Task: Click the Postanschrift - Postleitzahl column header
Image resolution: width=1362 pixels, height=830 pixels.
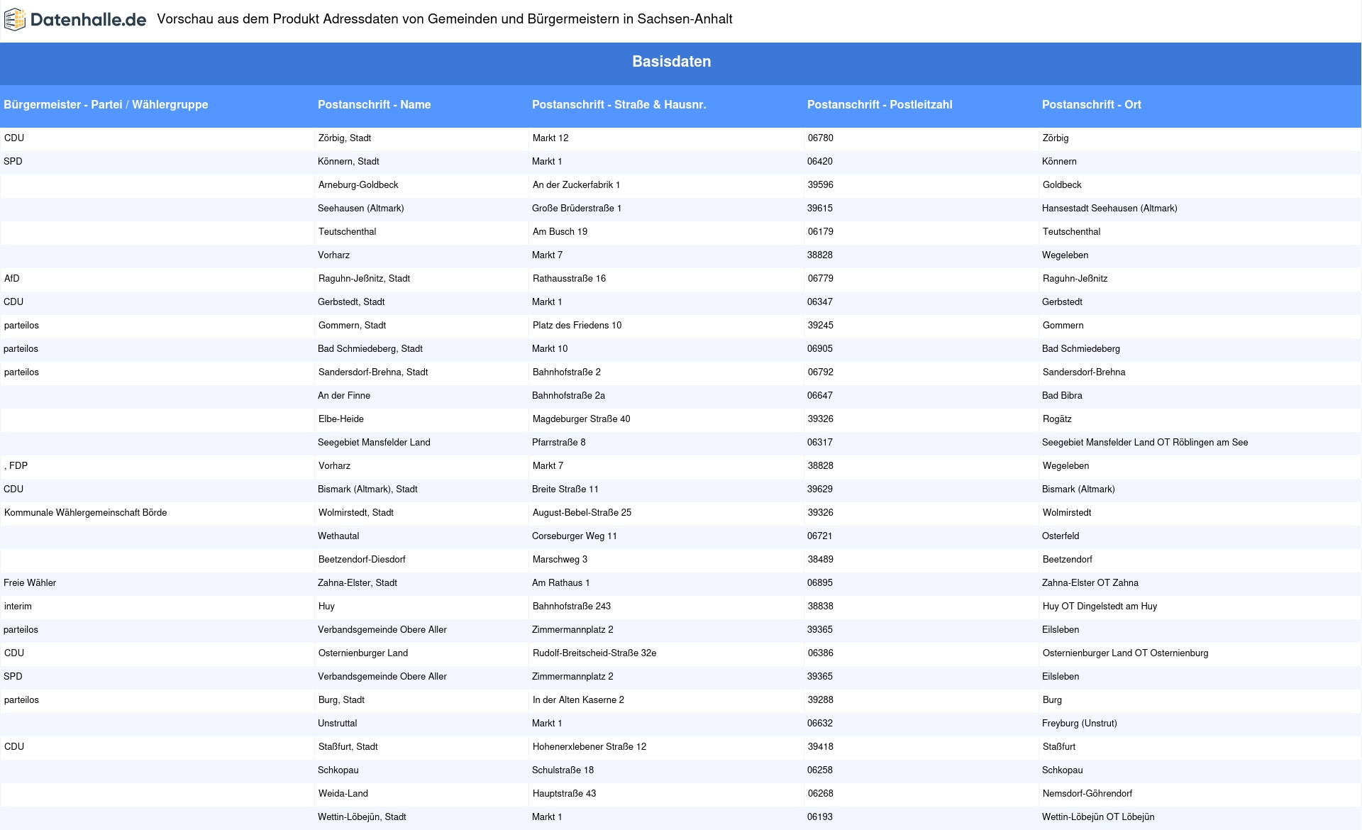Action: pyautogui.click(x=879, y=105)
